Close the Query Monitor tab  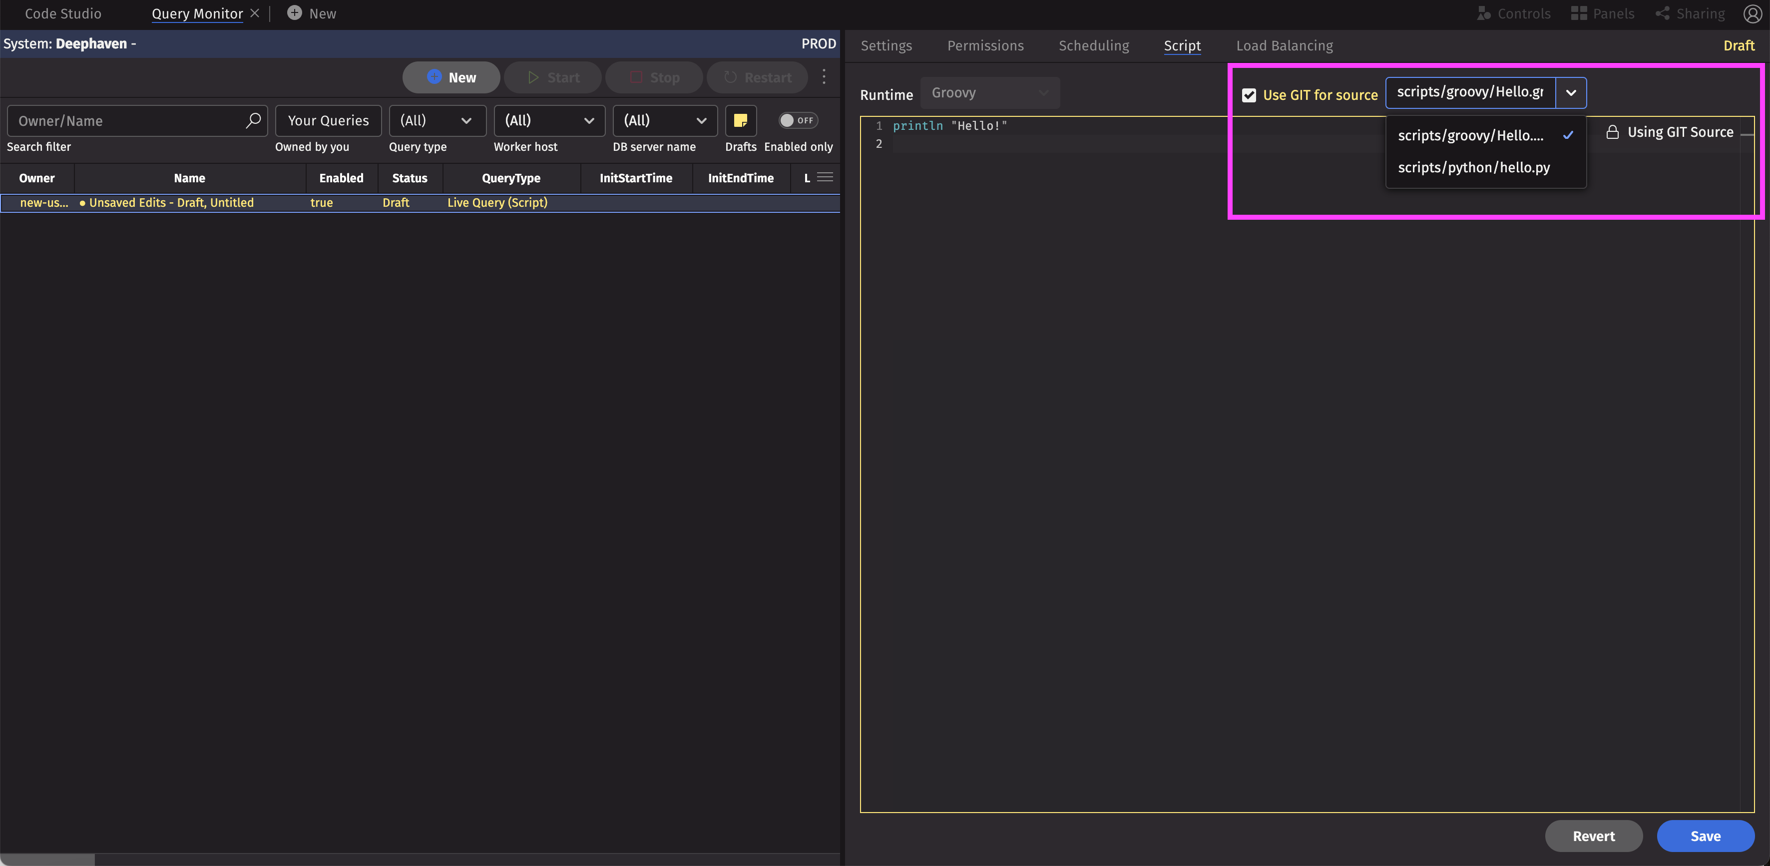click(x=255, y=14)
